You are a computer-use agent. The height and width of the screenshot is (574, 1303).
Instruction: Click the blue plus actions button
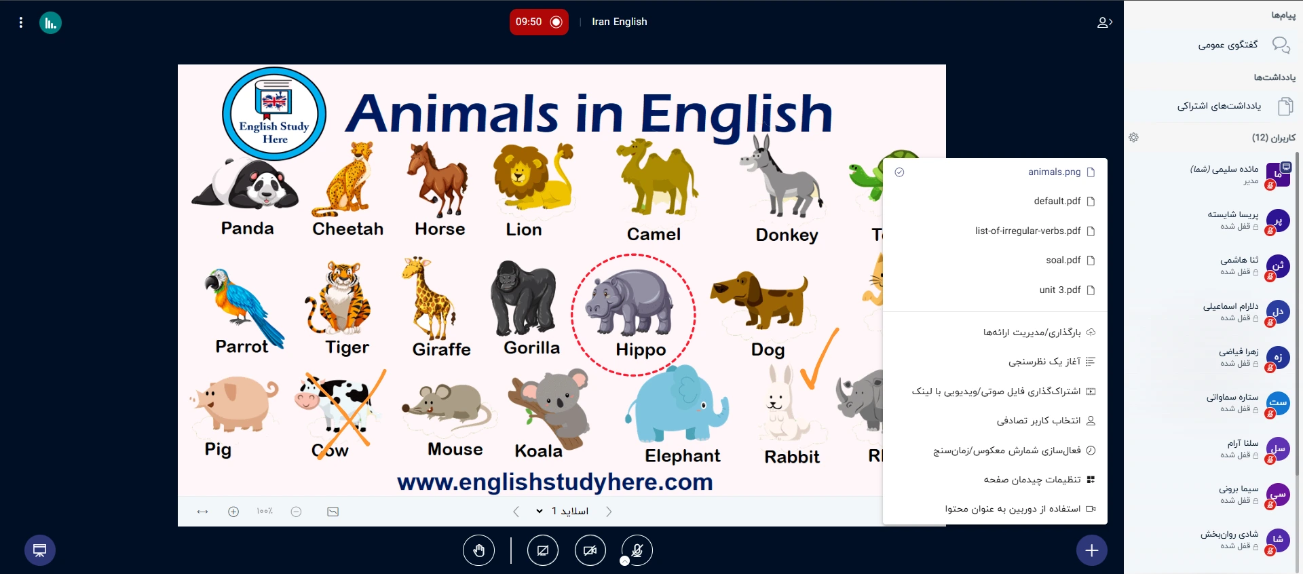pyautogui.click(x=1091, y=550)
